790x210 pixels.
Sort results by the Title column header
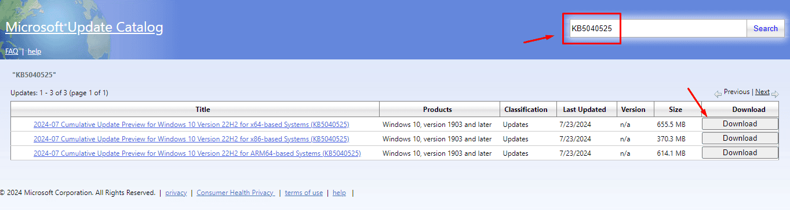tap(203, 109)
